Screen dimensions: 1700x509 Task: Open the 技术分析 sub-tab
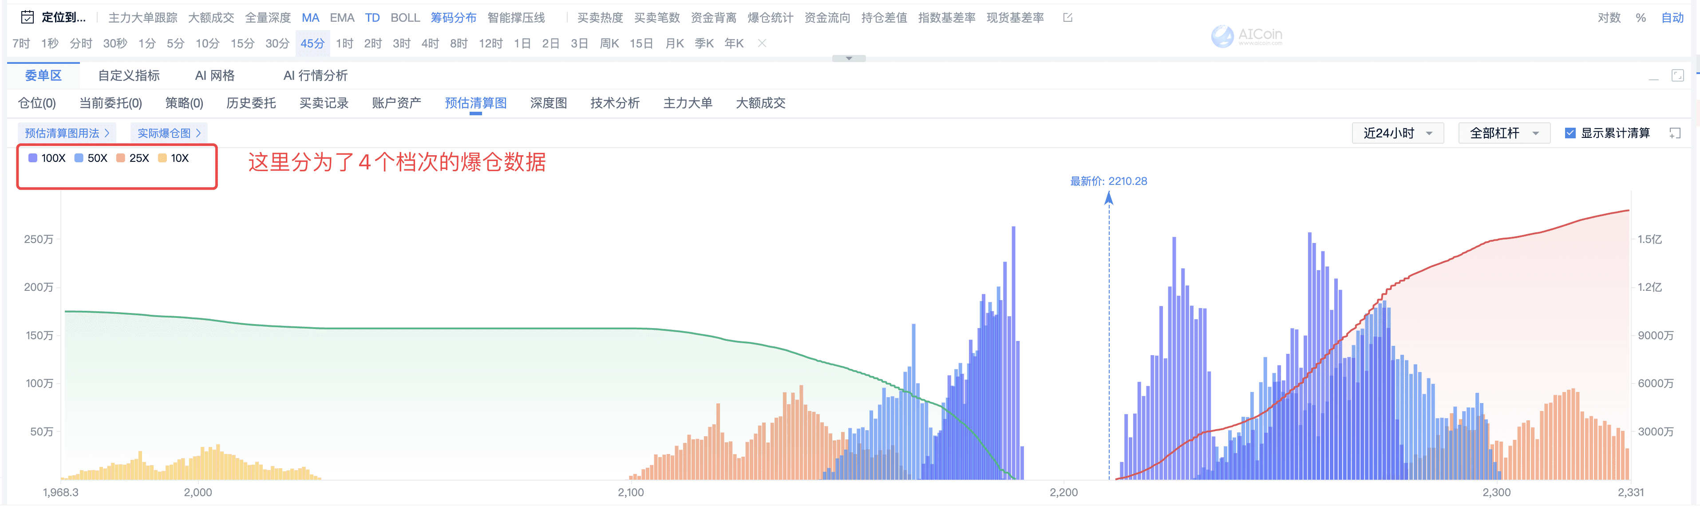pyautogui.click(x=615, y=103)
